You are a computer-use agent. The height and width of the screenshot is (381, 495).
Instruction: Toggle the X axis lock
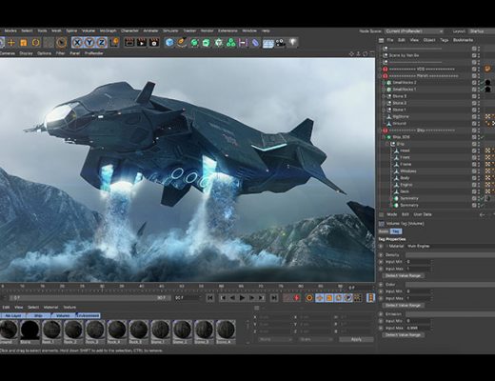click(x=77, y=42)
